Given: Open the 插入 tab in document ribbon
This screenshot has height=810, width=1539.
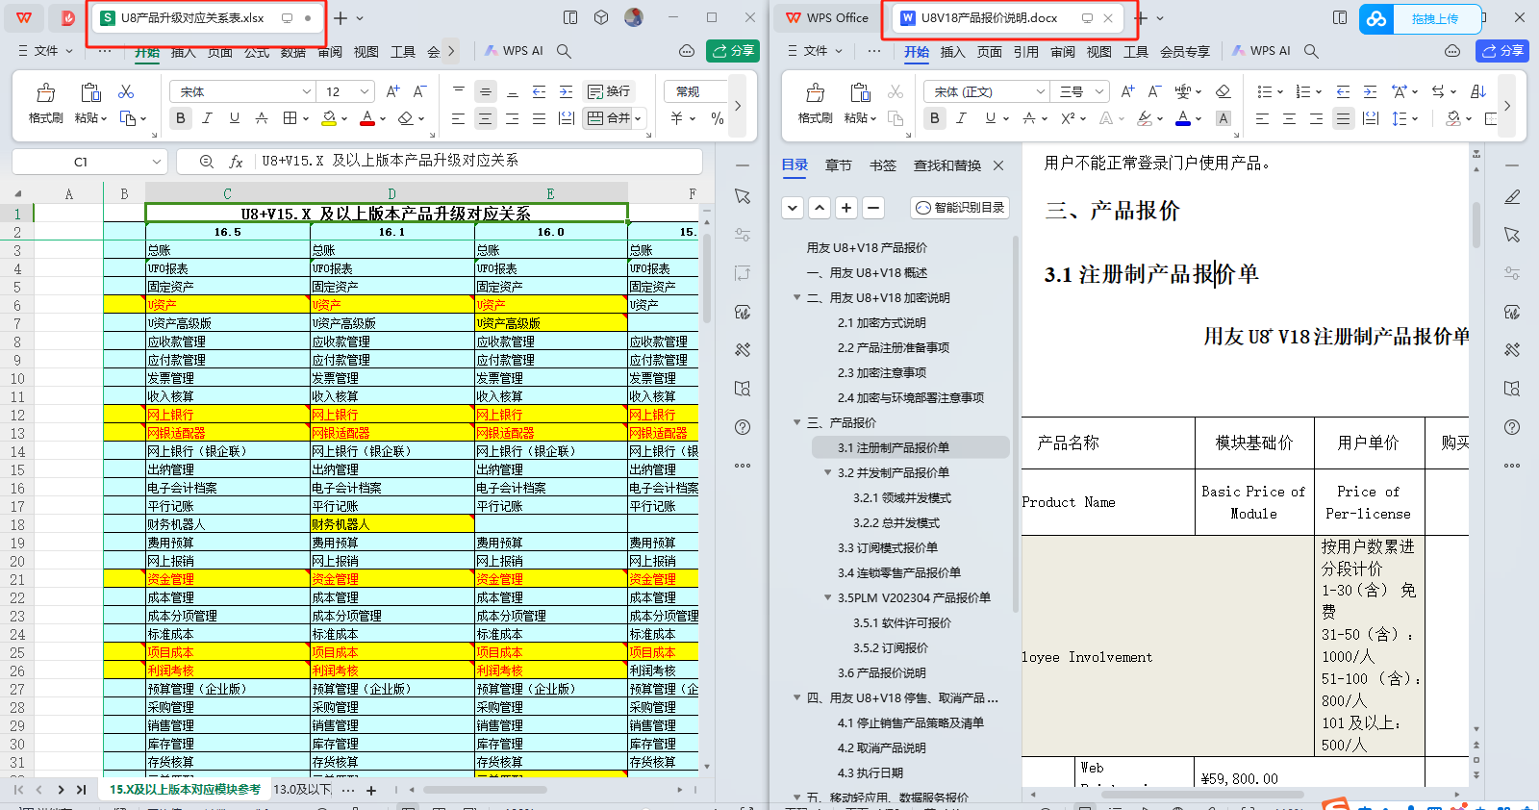Looking at the screenshot, I should coord(952,52).
